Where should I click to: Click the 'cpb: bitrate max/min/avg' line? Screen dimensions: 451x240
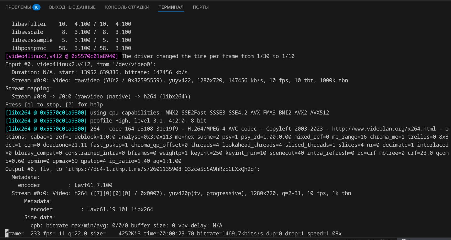coord(126,226)
